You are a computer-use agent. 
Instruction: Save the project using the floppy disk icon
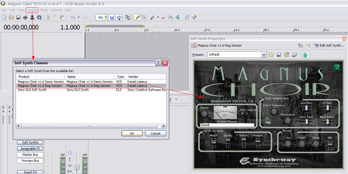(18, 17)
